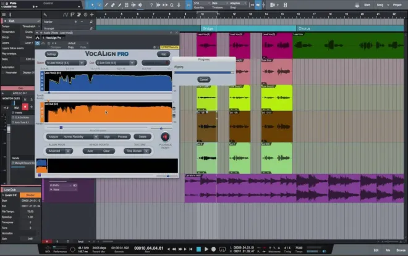Select the Split tool in the toolbar
Image resolution: width=408 pixels, height=256 pixels.
106,5
